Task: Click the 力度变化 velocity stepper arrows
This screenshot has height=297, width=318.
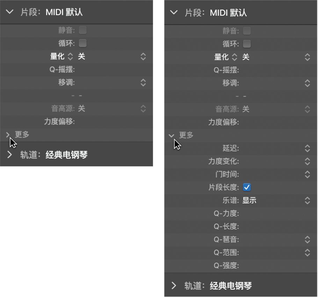Action: [x=307, y=161]
